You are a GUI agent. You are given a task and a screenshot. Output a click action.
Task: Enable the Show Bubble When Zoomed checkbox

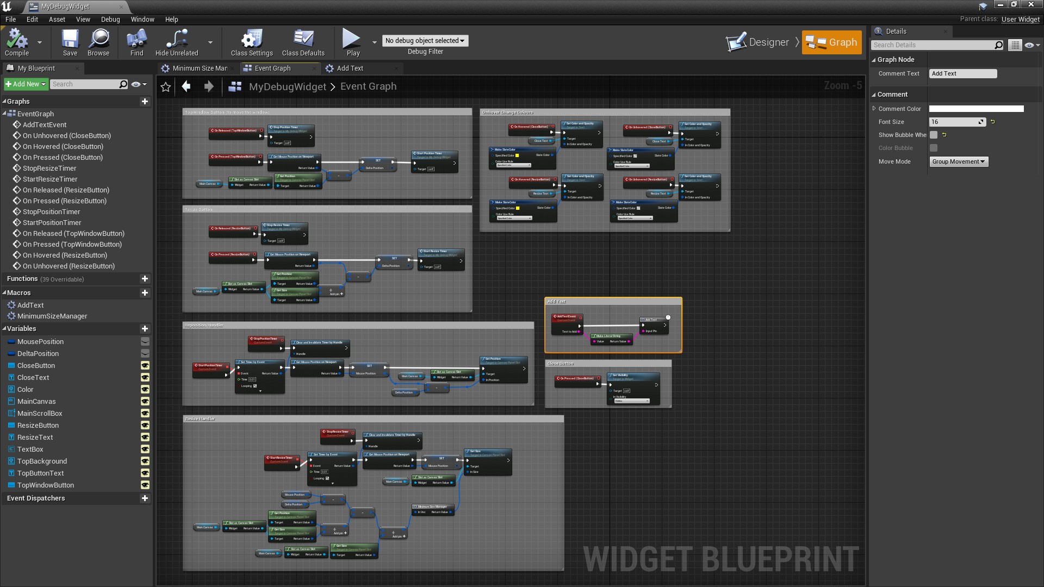pyautogui.click(x=934, y=135)
